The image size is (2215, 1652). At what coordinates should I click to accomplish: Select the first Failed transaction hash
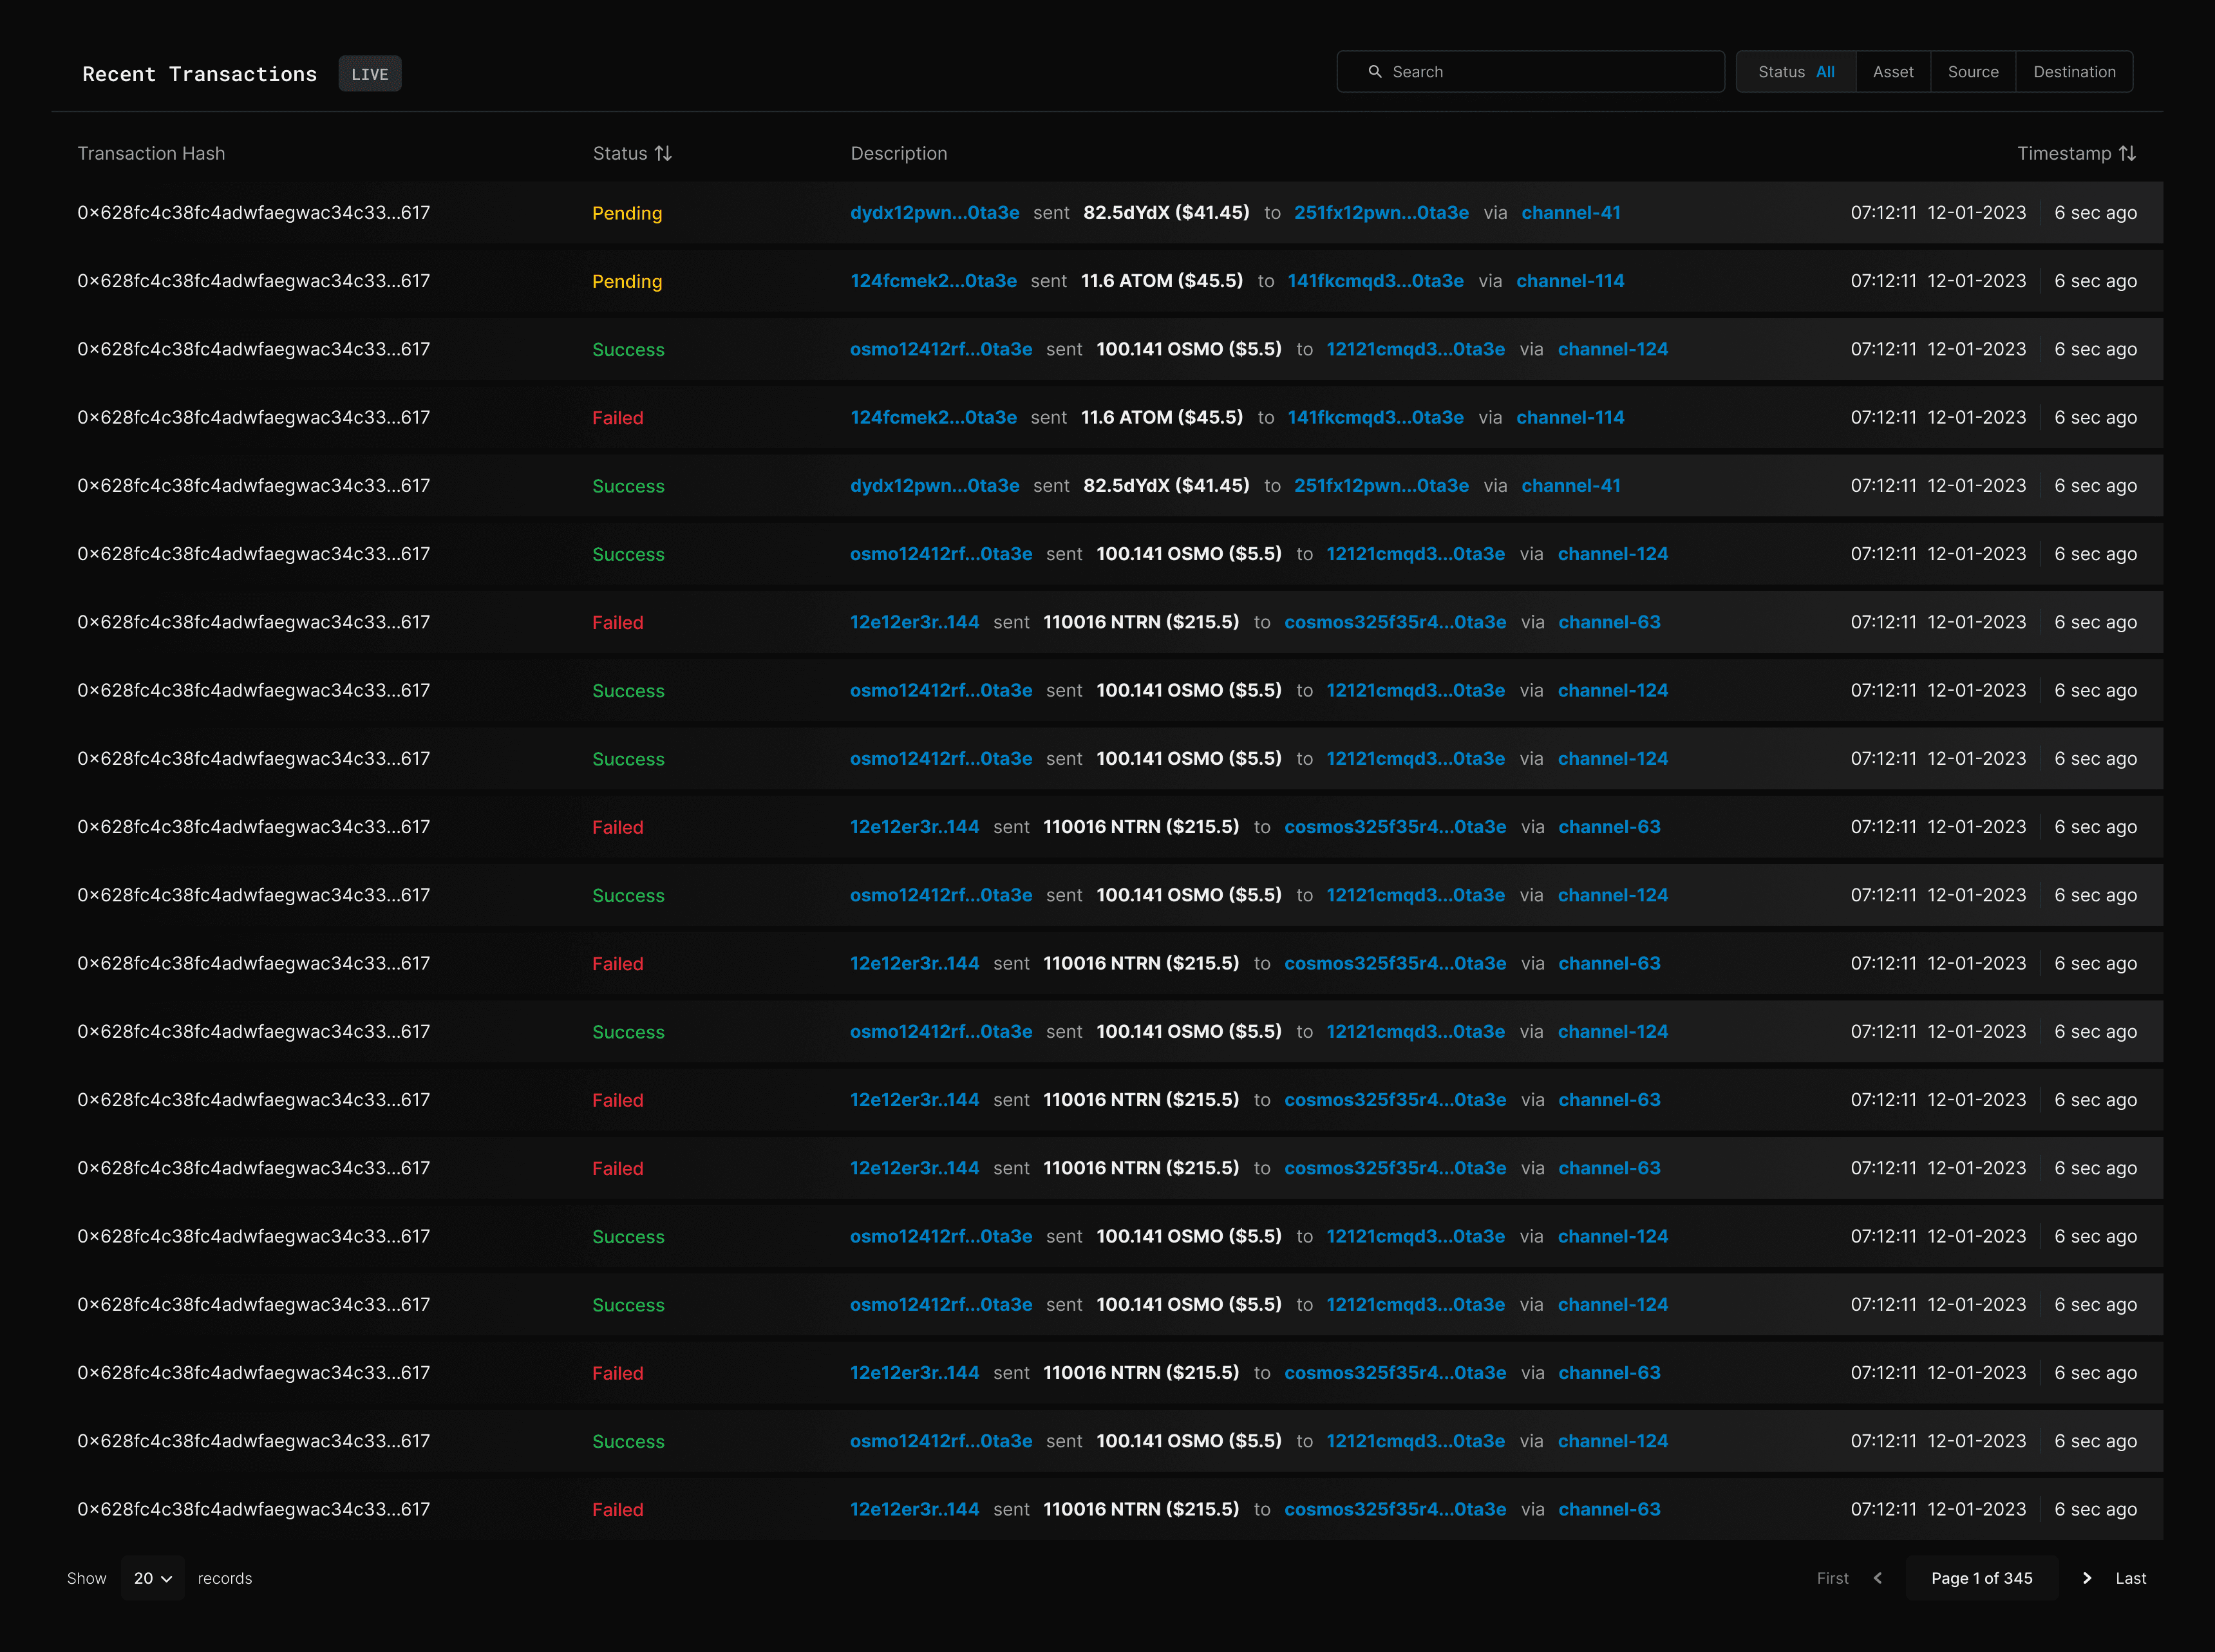(x=254, y=418)
